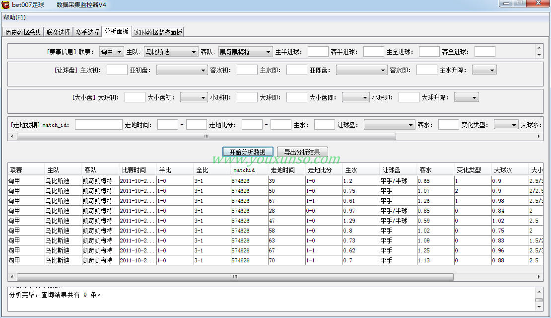Click the match_id input field

point(98,125)
